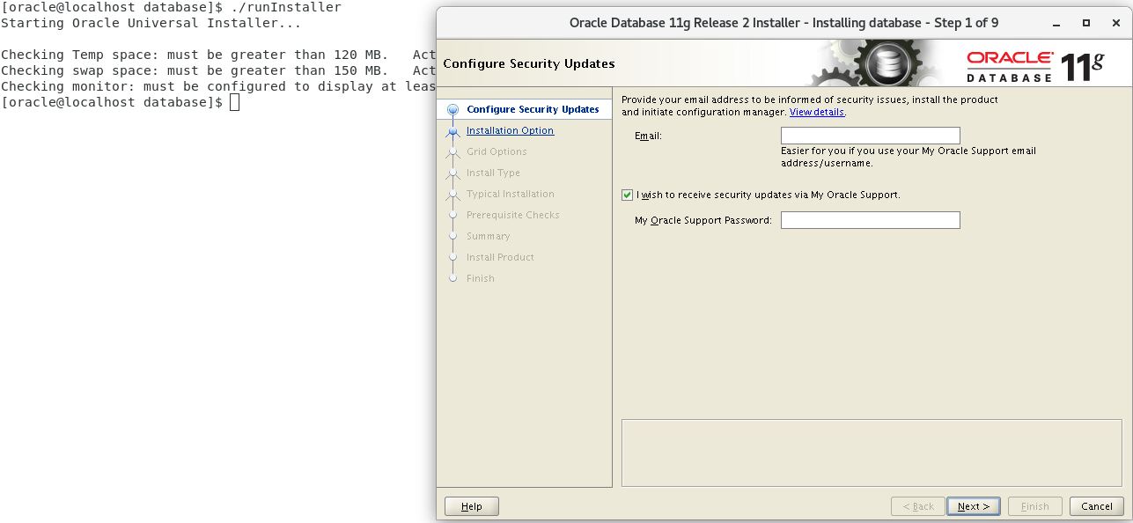The height and width of the screenshot is (523, 1133).
Task: Click the Email input field
Action: click(x=870, y=136)
